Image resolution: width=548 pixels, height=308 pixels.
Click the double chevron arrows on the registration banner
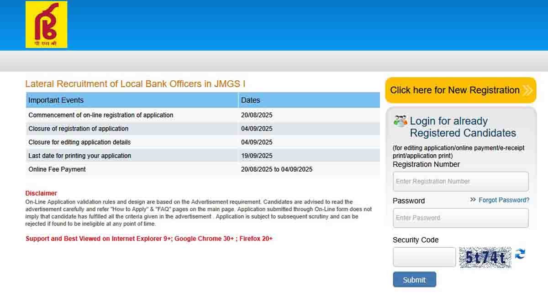click(527, 90)
